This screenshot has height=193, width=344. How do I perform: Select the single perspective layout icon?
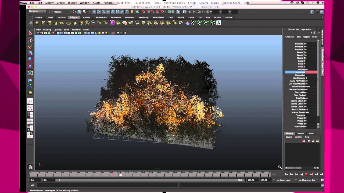(x=30, y=101)
